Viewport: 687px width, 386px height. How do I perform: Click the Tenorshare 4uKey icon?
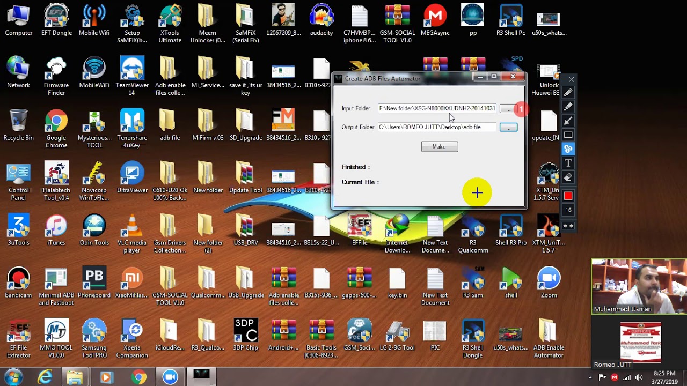tap(132, 129)
